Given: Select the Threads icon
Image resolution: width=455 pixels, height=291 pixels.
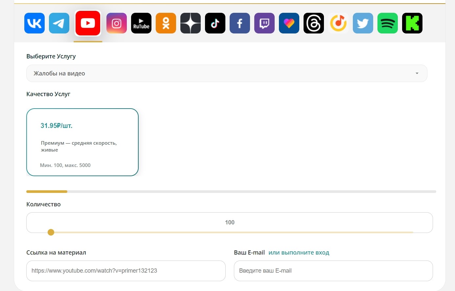Looking at the screenshot, I should (x=314, y=23).
